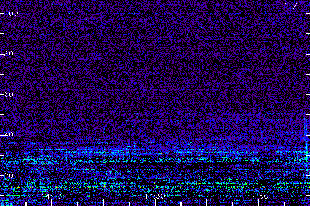Image resolution: width=310 pixels, height=206 pixels.
Task: Click the 14:30 time axis label
Action: click(155, 196)
